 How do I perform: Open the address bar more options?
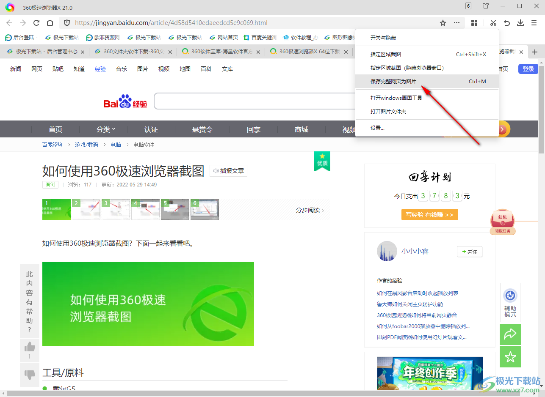(456, 23)
